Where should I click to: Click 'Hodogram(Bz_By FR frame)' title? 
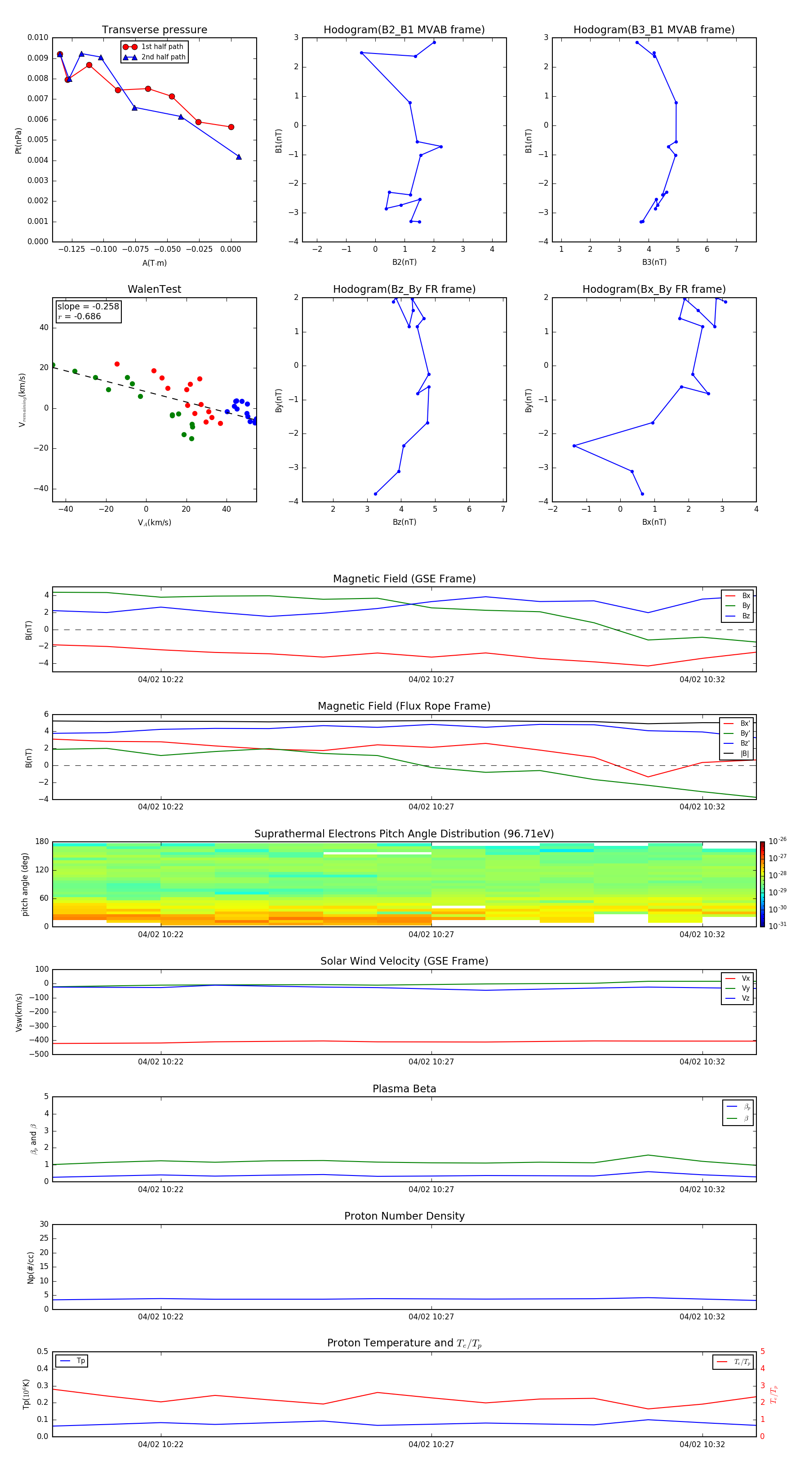coord(404,289)
